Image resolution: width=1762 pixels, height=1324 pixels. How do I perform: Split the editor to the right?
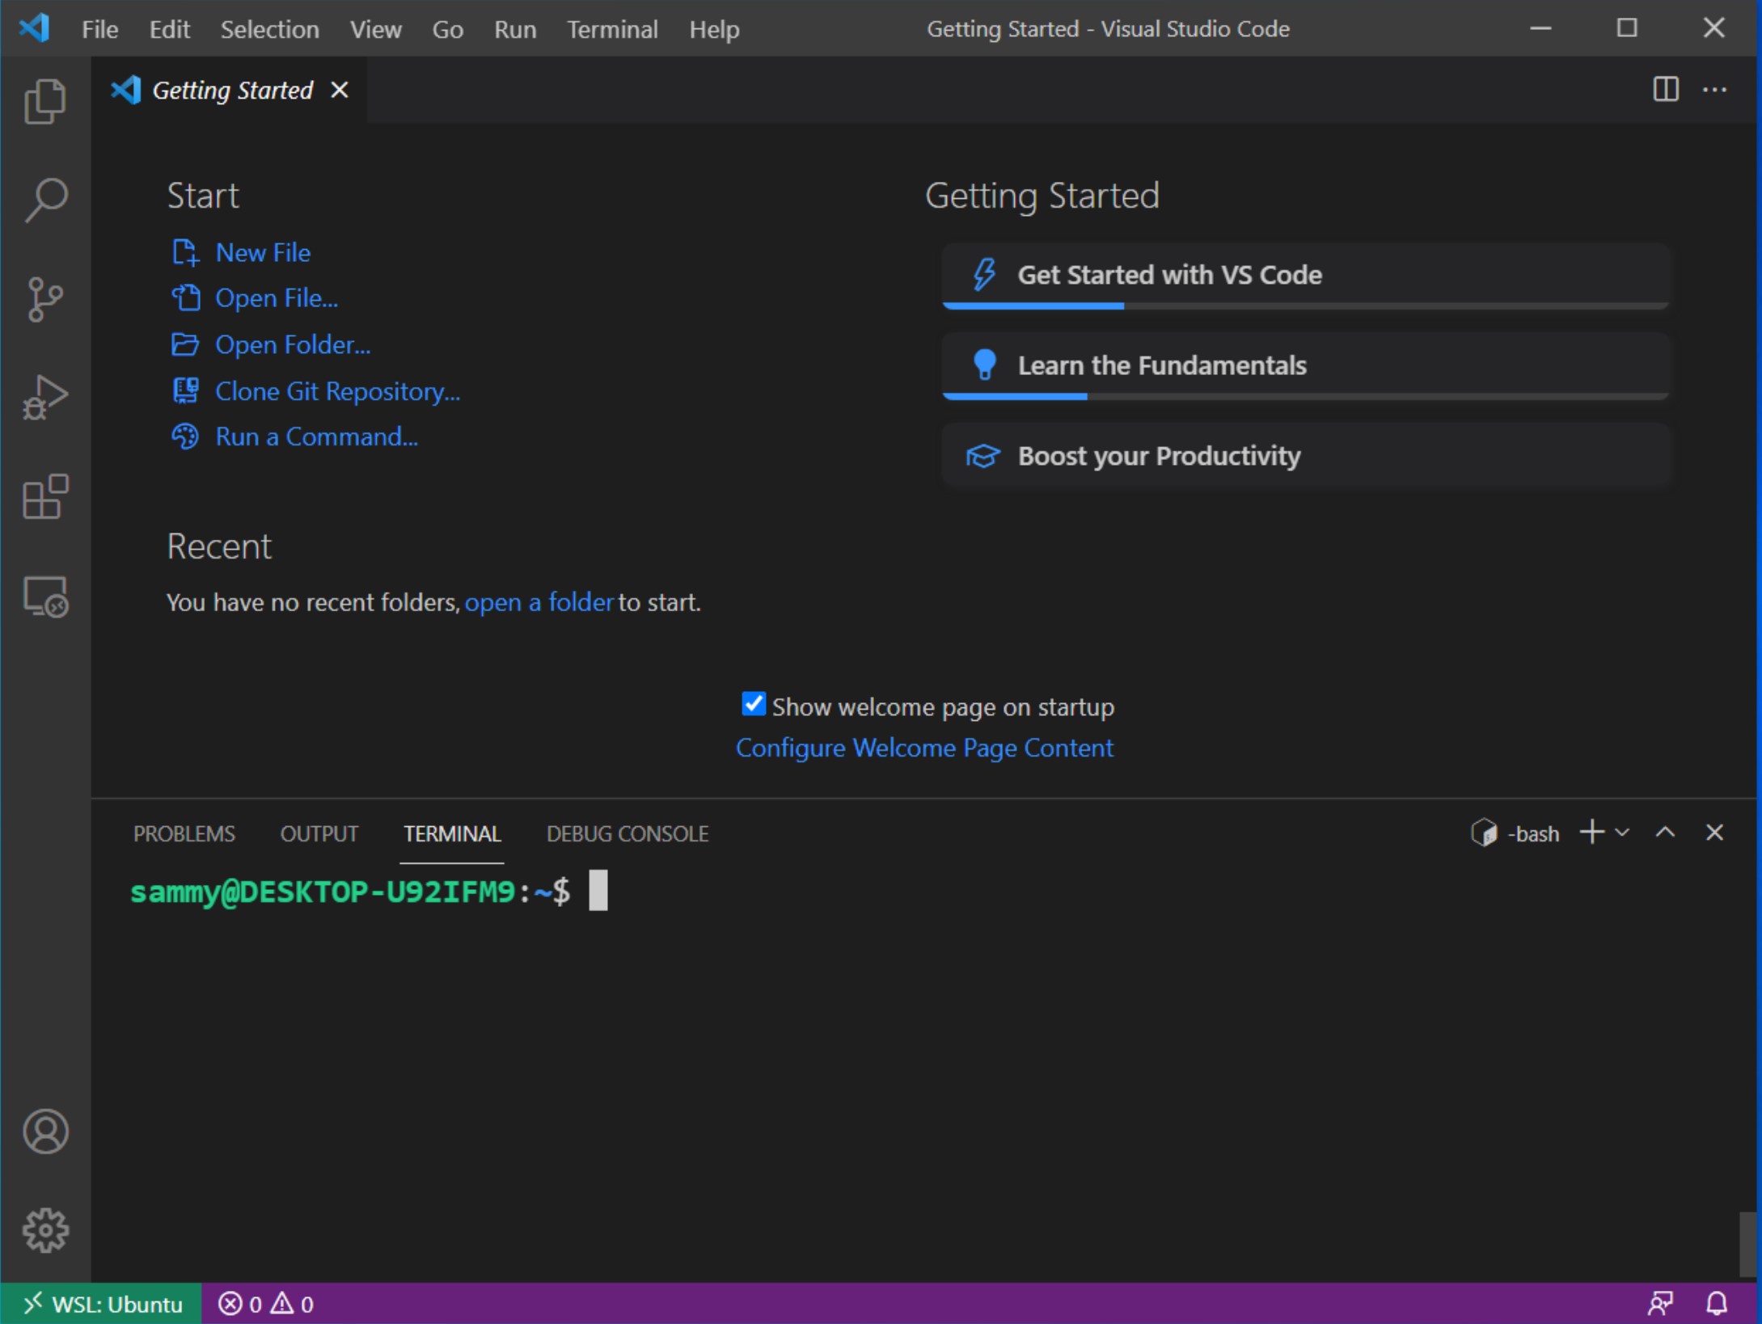1666,89
